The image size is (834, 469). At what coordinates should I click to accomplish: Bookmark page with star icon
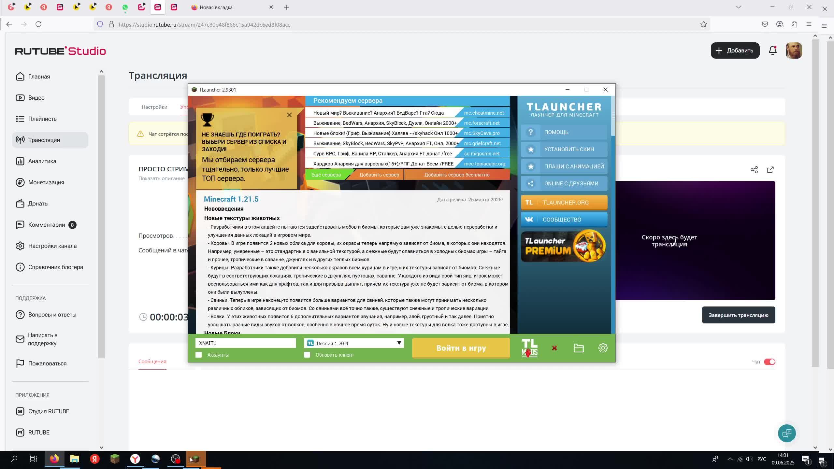(x=703, y=24)
